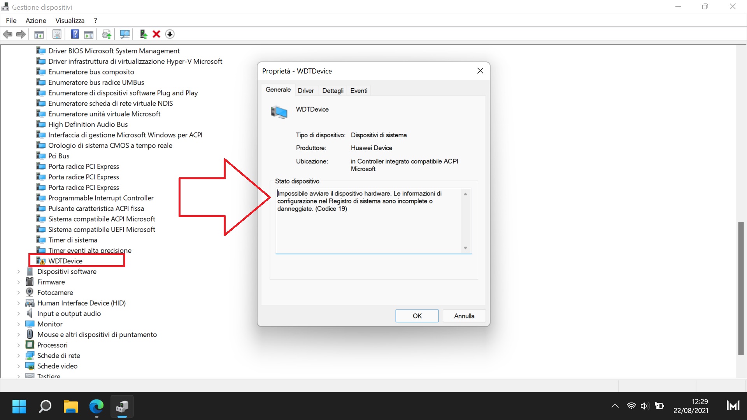Screen dimensions: 747x420
Task: Click Scan for hardware changes icon
Action: (x=124, y=34)
